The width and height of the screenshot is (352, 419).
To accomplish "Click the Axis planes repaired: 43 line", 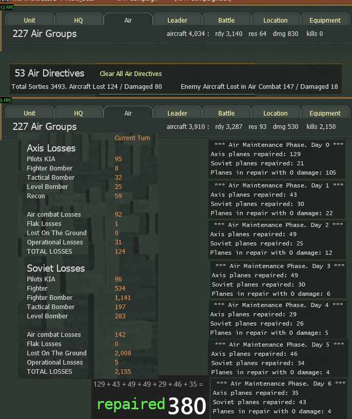I will point(253,195).
